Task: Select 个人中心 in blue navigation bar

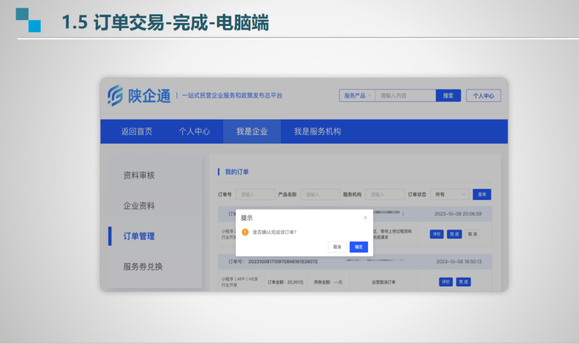Action: (x=194, y=131)
